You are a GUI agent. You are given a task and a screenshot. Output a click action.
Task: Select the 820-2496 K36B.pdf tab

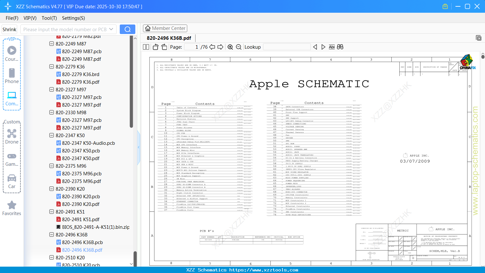coord(169,38)
